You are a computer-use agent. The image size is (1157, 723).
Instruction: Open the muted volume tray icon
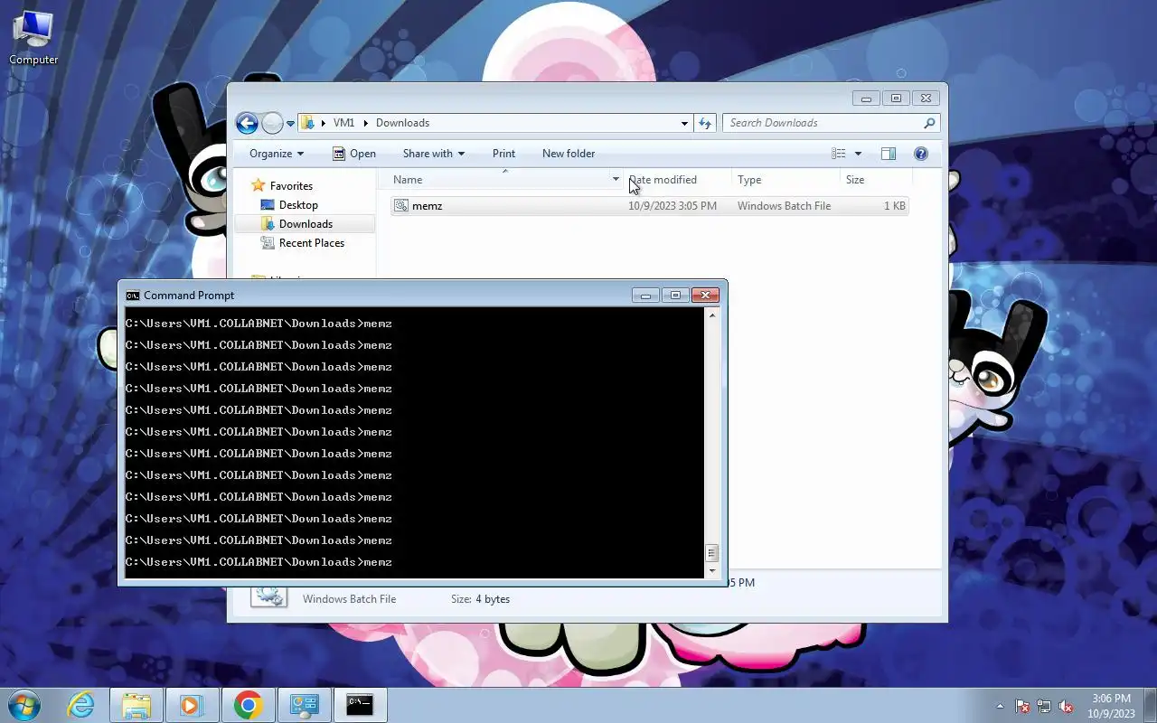tap(1067, 707)
